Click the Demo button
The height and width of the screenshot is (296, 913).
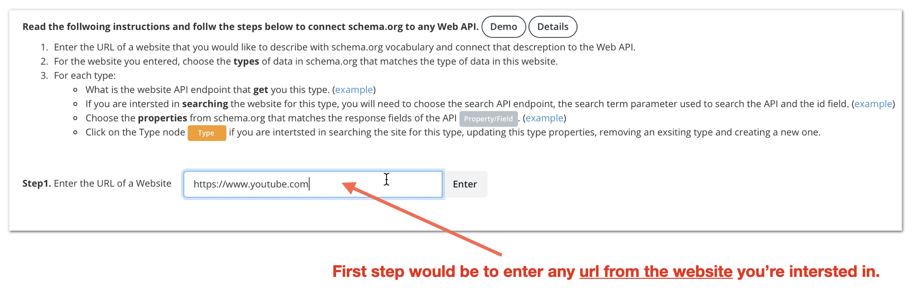tap(503, 27)
